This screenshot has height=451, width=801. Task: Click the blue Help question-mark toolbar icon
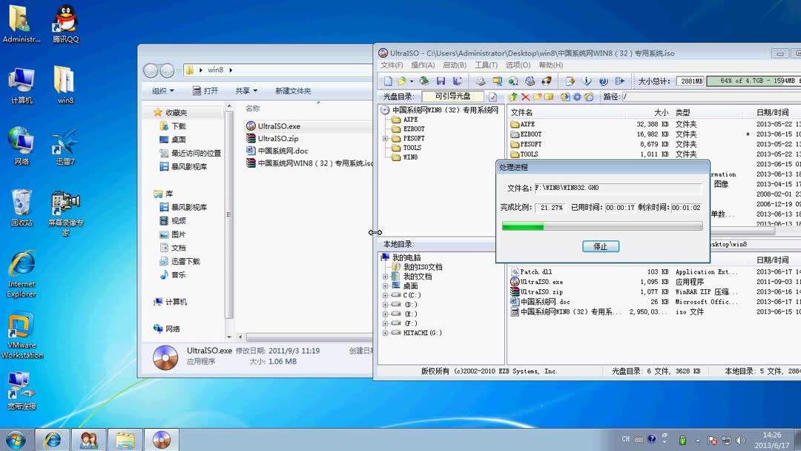602,82
